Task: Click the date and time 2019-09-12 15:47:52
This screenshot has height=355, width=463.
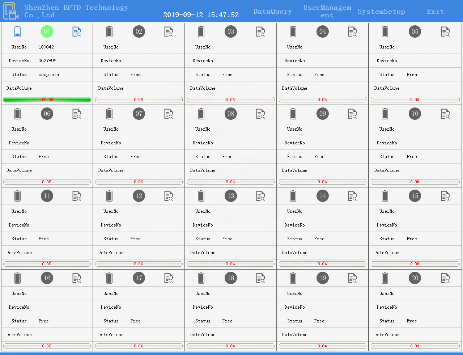Action: (201, 15)
